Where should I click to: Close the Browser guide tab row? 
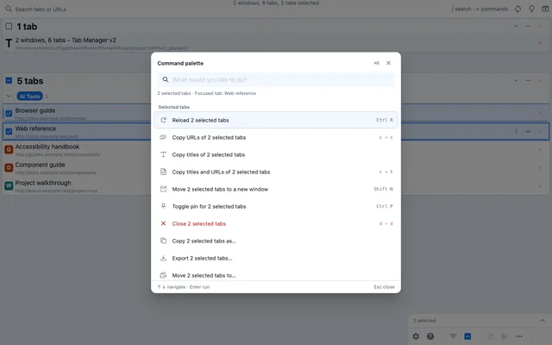click(x=541, y=113)
